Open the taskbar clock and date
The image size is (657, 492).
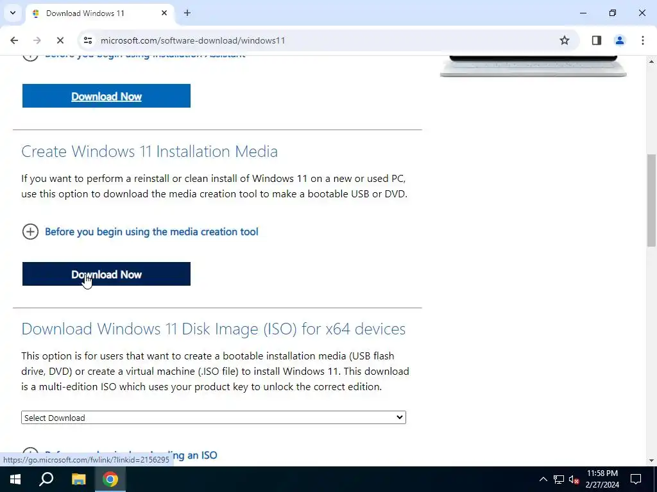(x=602, y=479)
